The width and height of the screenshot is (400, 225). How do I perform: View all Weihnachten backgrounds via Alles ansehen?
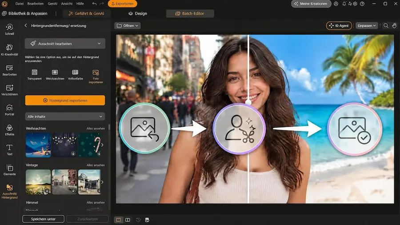point(96,129)
